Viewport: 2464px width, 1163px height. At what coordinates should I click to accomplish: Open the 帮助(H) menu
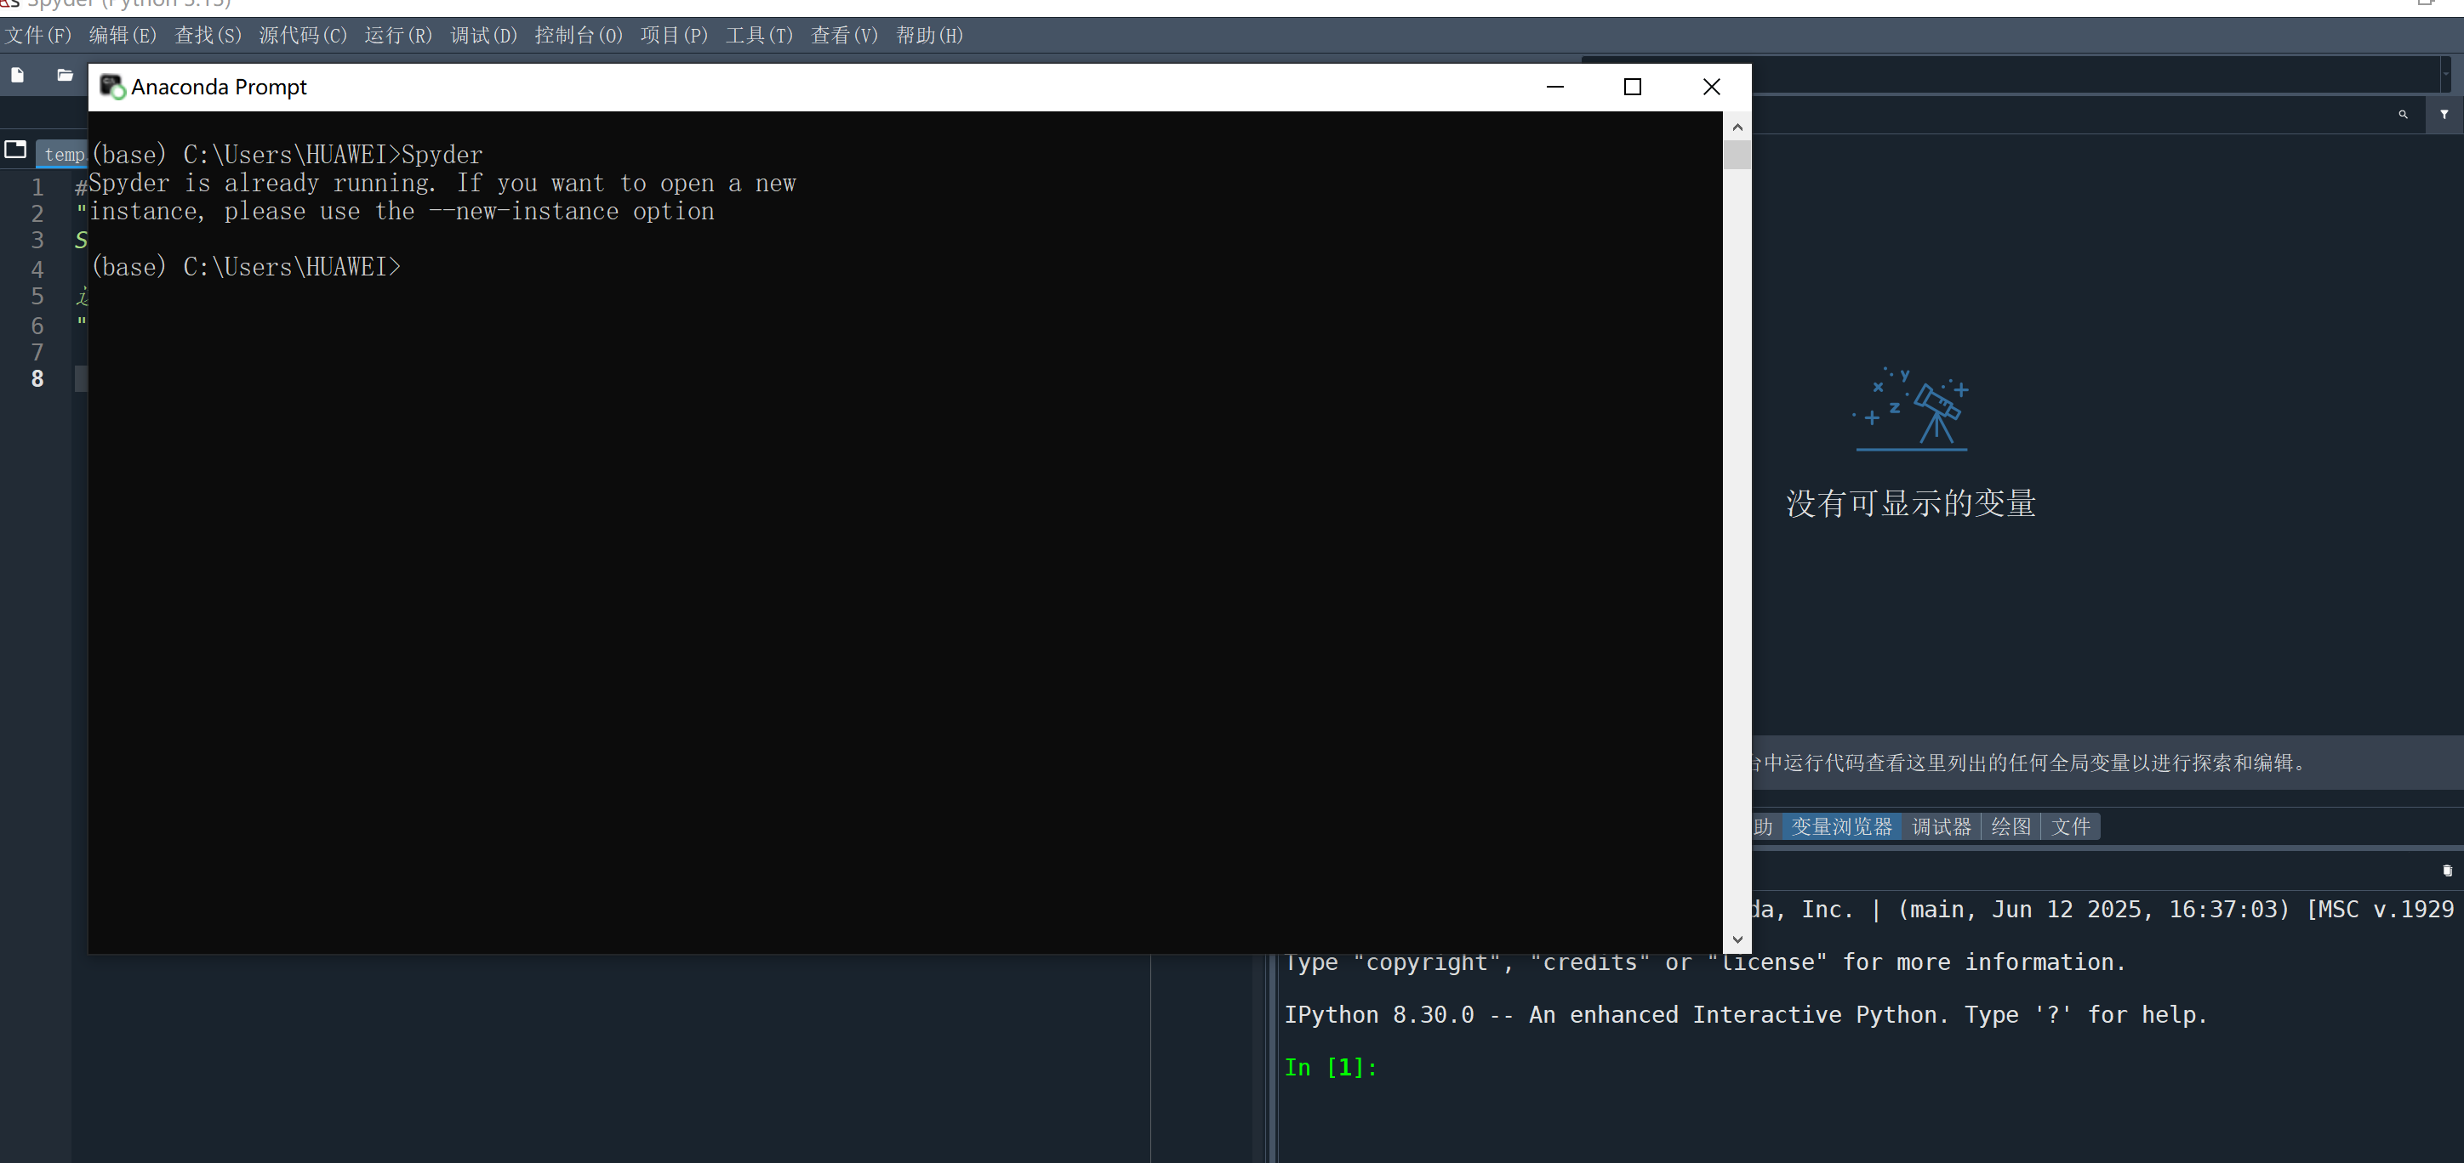click(929, 36)
